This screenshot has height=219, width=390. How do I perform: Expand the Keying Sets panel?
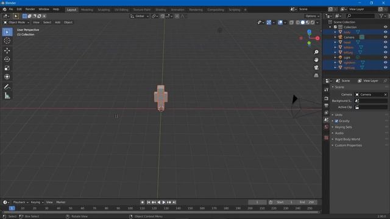[x=343, y=127]
